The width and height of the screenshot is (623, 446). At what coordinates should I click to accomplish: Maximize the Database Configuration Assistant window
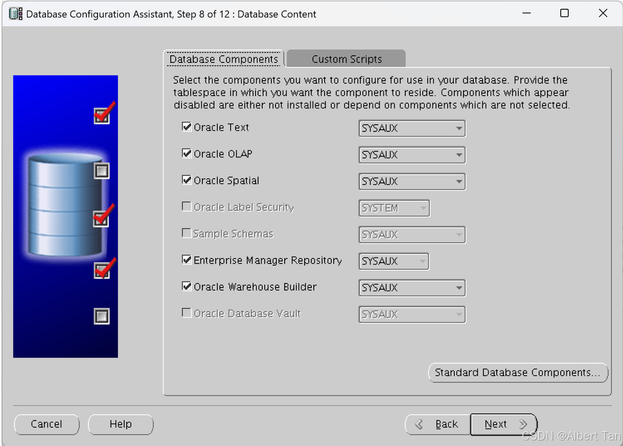pos(564,14)
